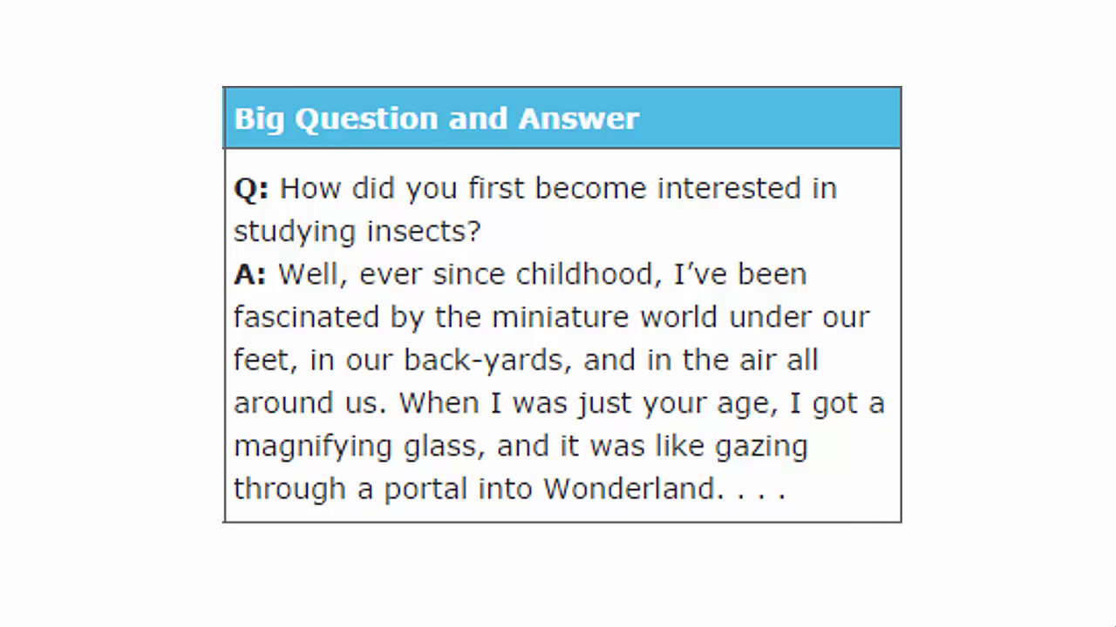Click the word studying
This screenshot has width=1116, height=627.
(295, 232)
